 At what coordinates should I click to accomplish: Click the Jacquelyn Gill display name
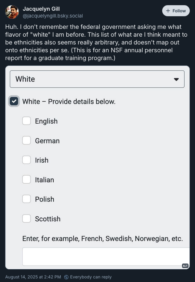(x=41, y=9)
